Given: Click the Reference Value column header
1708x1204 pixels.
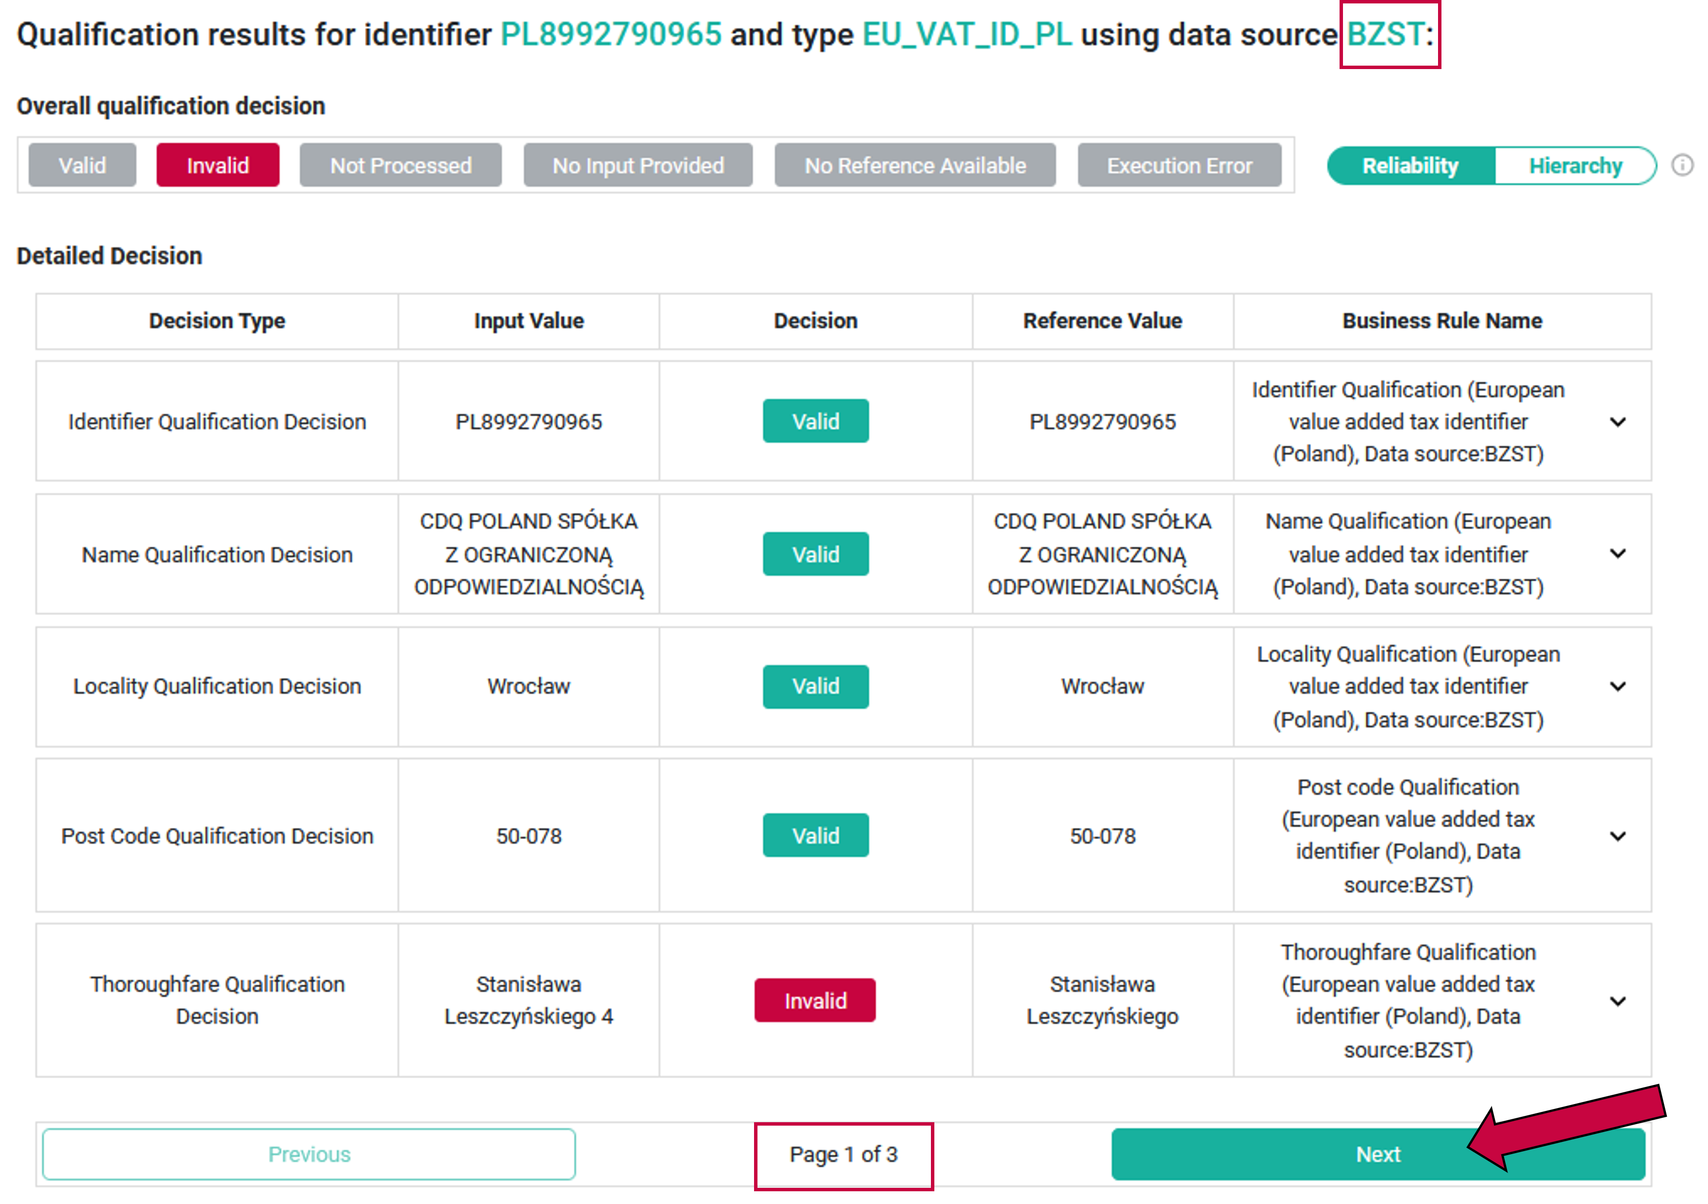Looking at the screenshot, I should click(1102, 320).
